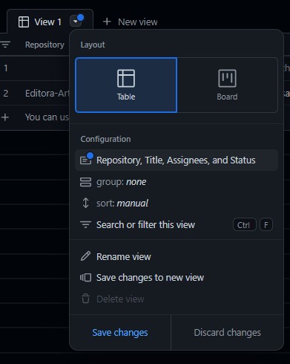Click the duplicate icon for saving new view
This screenshot has width=290, height=364.
85,278
